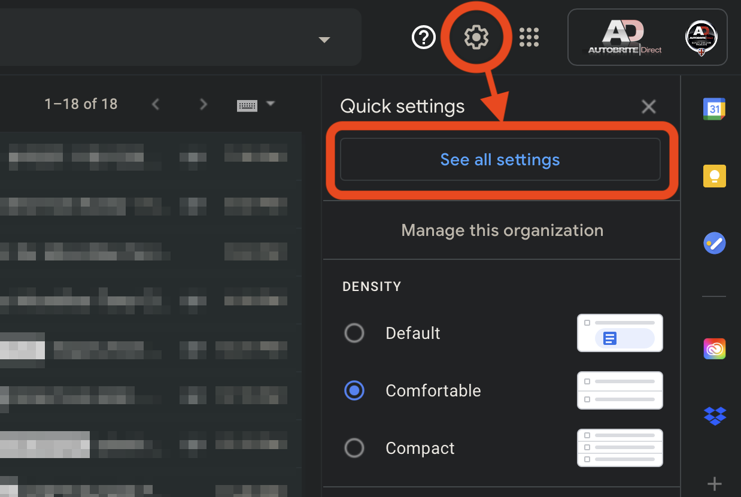741x497 pixels.
Task: Open Google Tasks side panel
Action: click(x=715, y=243)
